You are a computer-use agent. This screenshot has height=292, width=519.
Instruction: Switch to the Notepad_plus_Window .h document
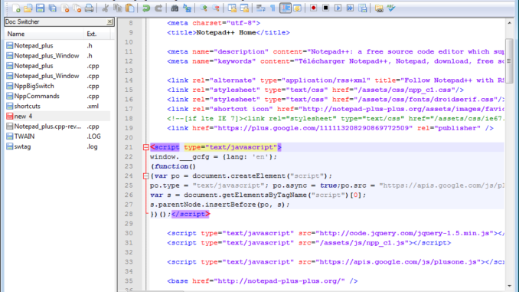[57, 56]
